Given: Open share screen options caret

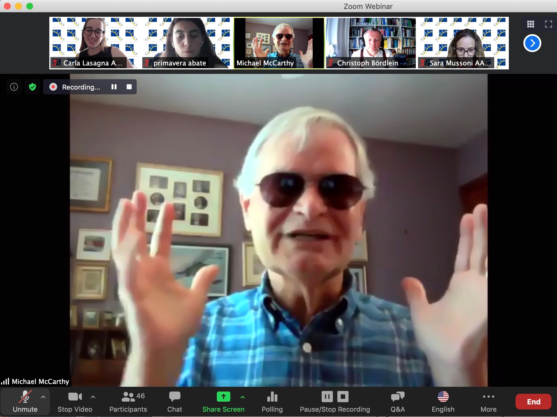Looking at the screenshot, I should 243,397.
